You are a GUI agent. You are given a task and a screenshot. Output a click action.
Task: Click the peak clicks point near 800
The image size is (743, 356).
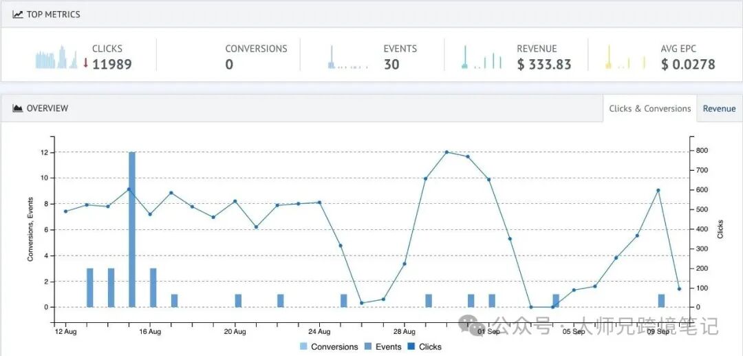(x=446, y=152)
